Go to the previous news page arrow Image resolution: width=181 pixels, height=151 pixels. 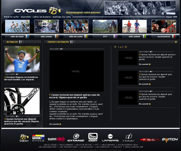(x=115, y=47)
